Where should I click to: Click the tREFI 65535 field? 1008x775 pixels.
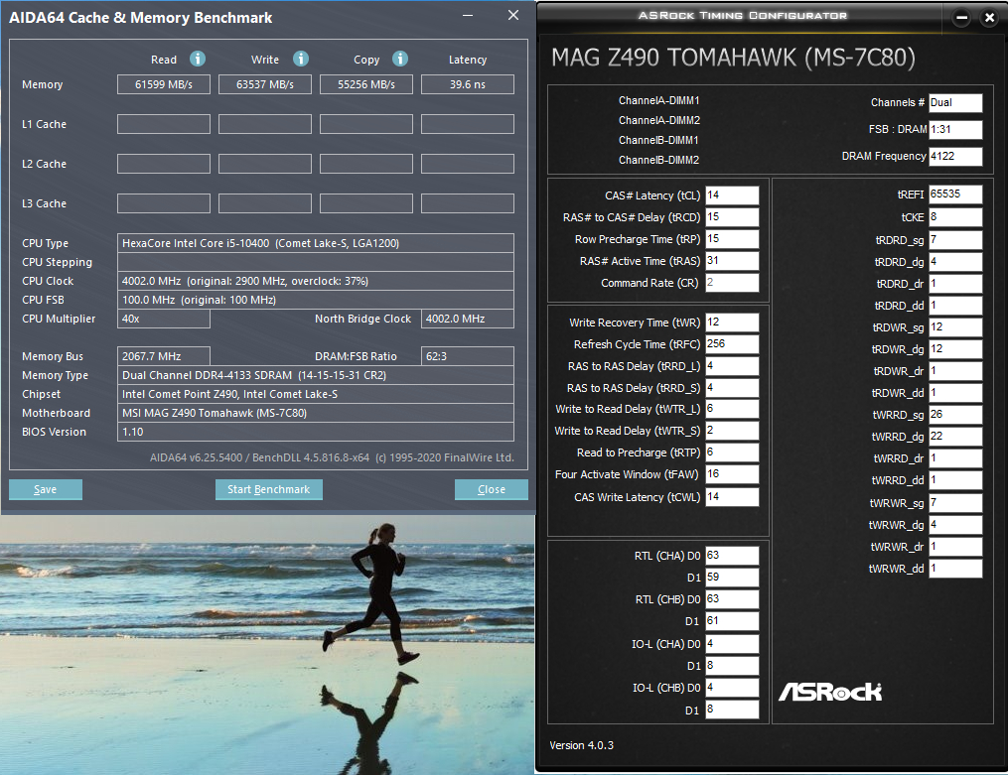[955, 194]
